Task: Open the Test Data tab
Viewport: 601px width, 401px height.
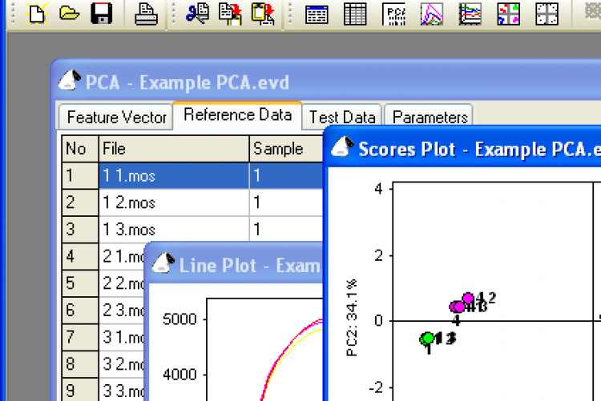Action: point(342,117)
